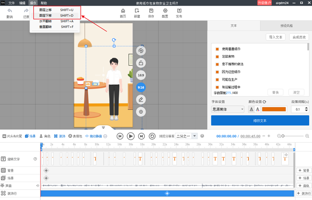The height and width of the screenshot is (200, 312).
Task: Open the orange color swatch
Action: tap(274, 109)
